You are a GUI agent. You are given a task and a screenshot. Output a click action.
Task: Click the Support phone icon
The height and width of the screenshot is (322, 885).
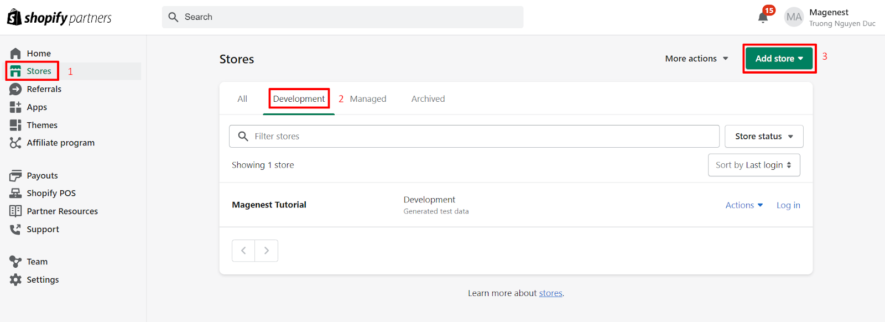pos(15,229)
